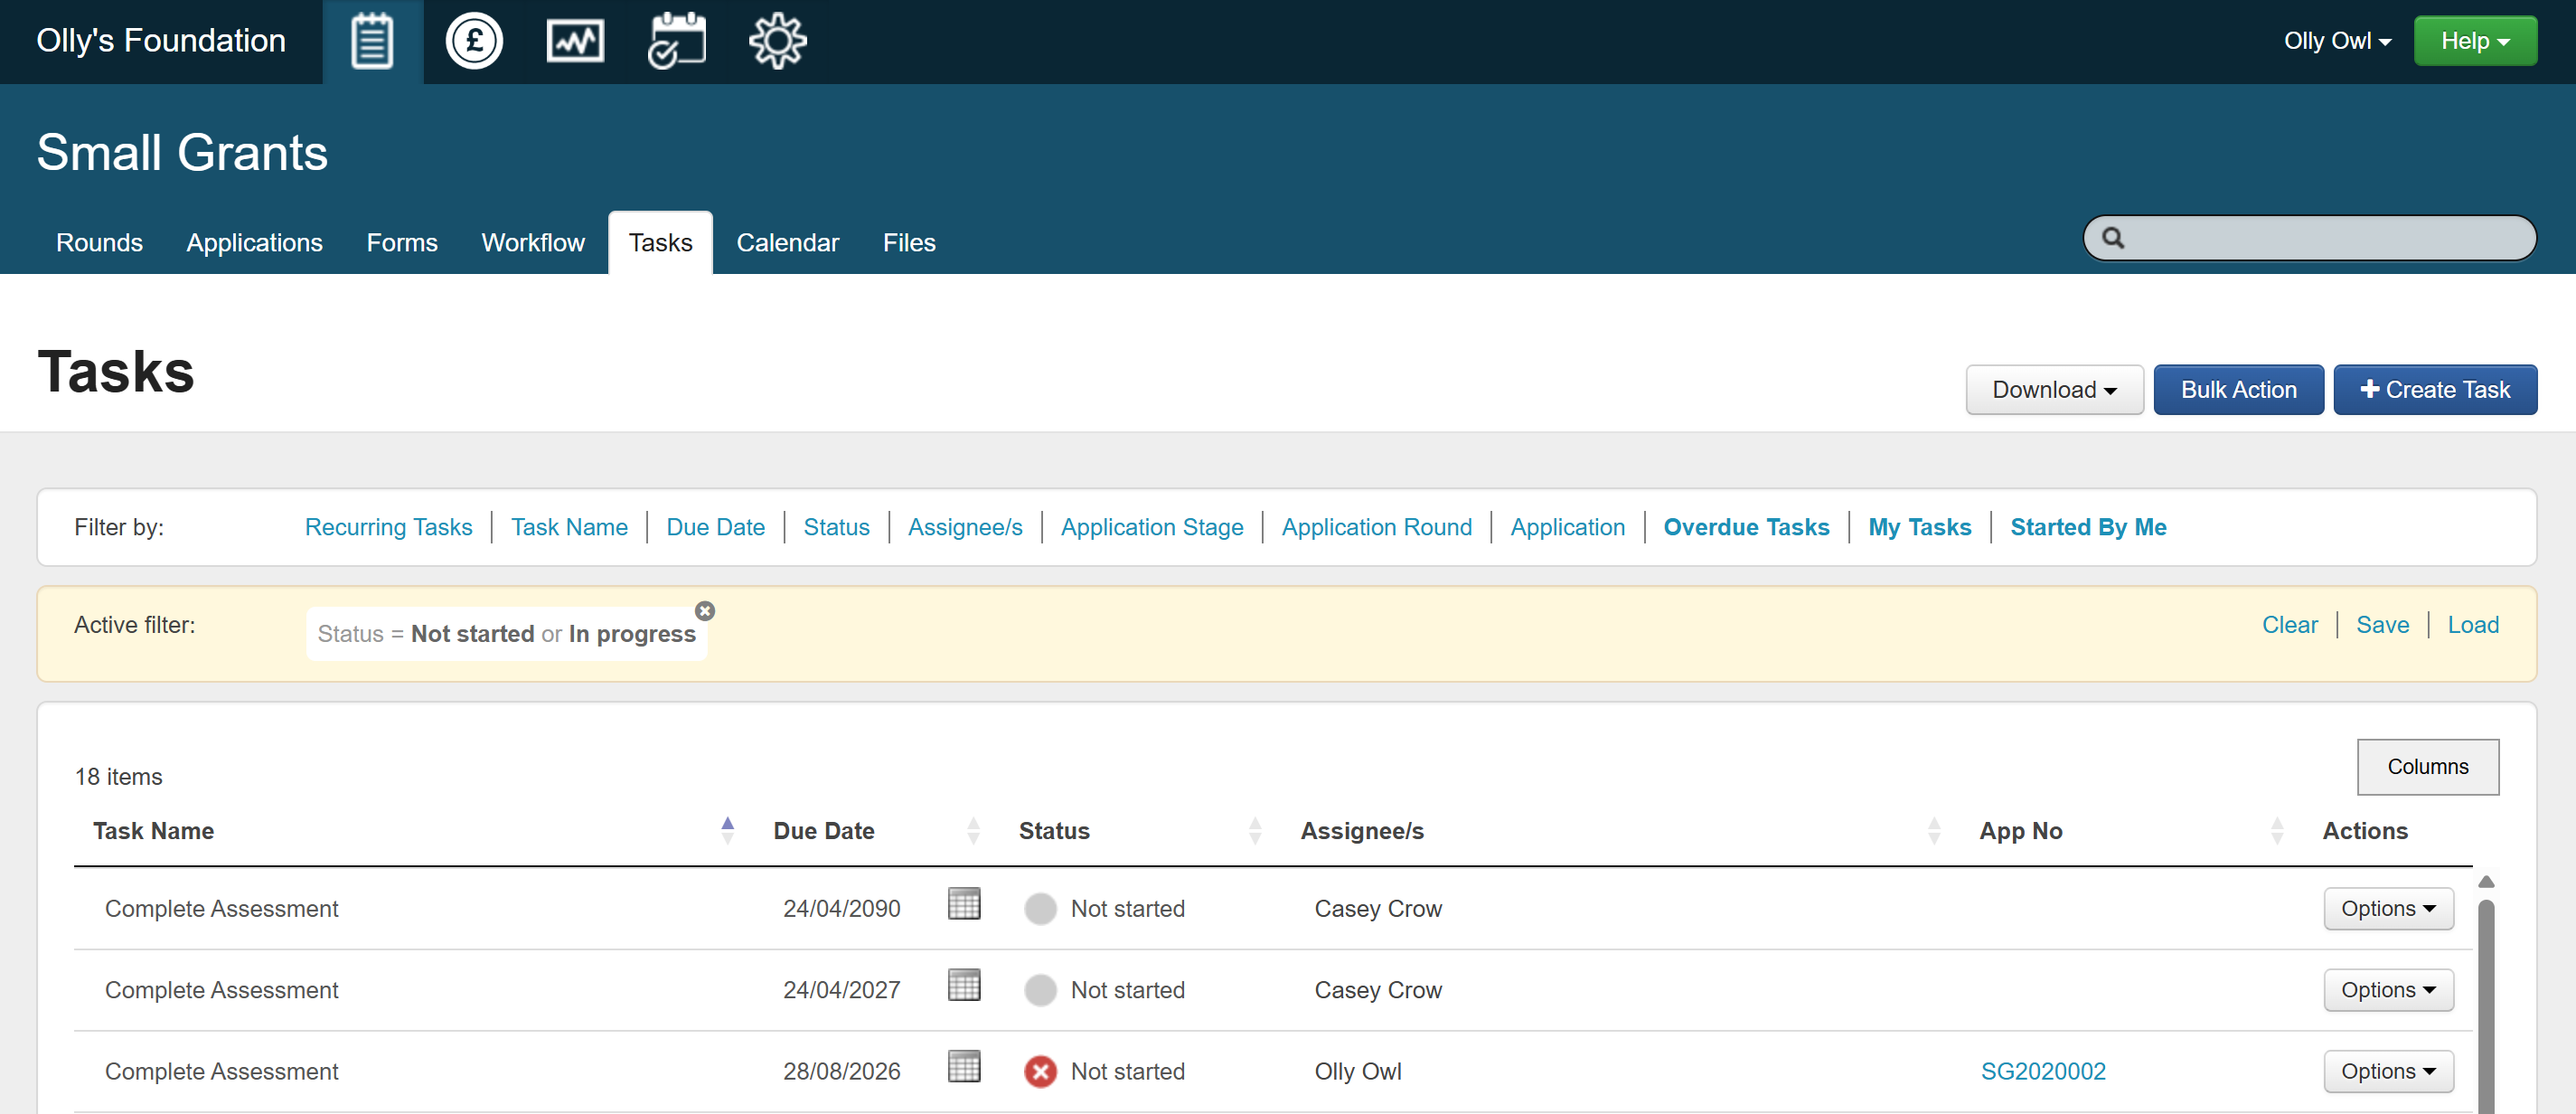Open the grants clipboard icon in top bar
2576x1114 pixels.
pos(372,41)
